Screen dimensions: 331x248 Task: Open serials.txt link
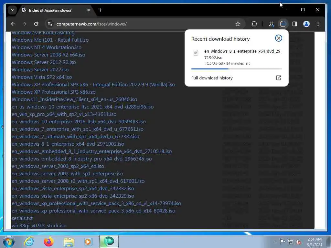tap(22, 218)
